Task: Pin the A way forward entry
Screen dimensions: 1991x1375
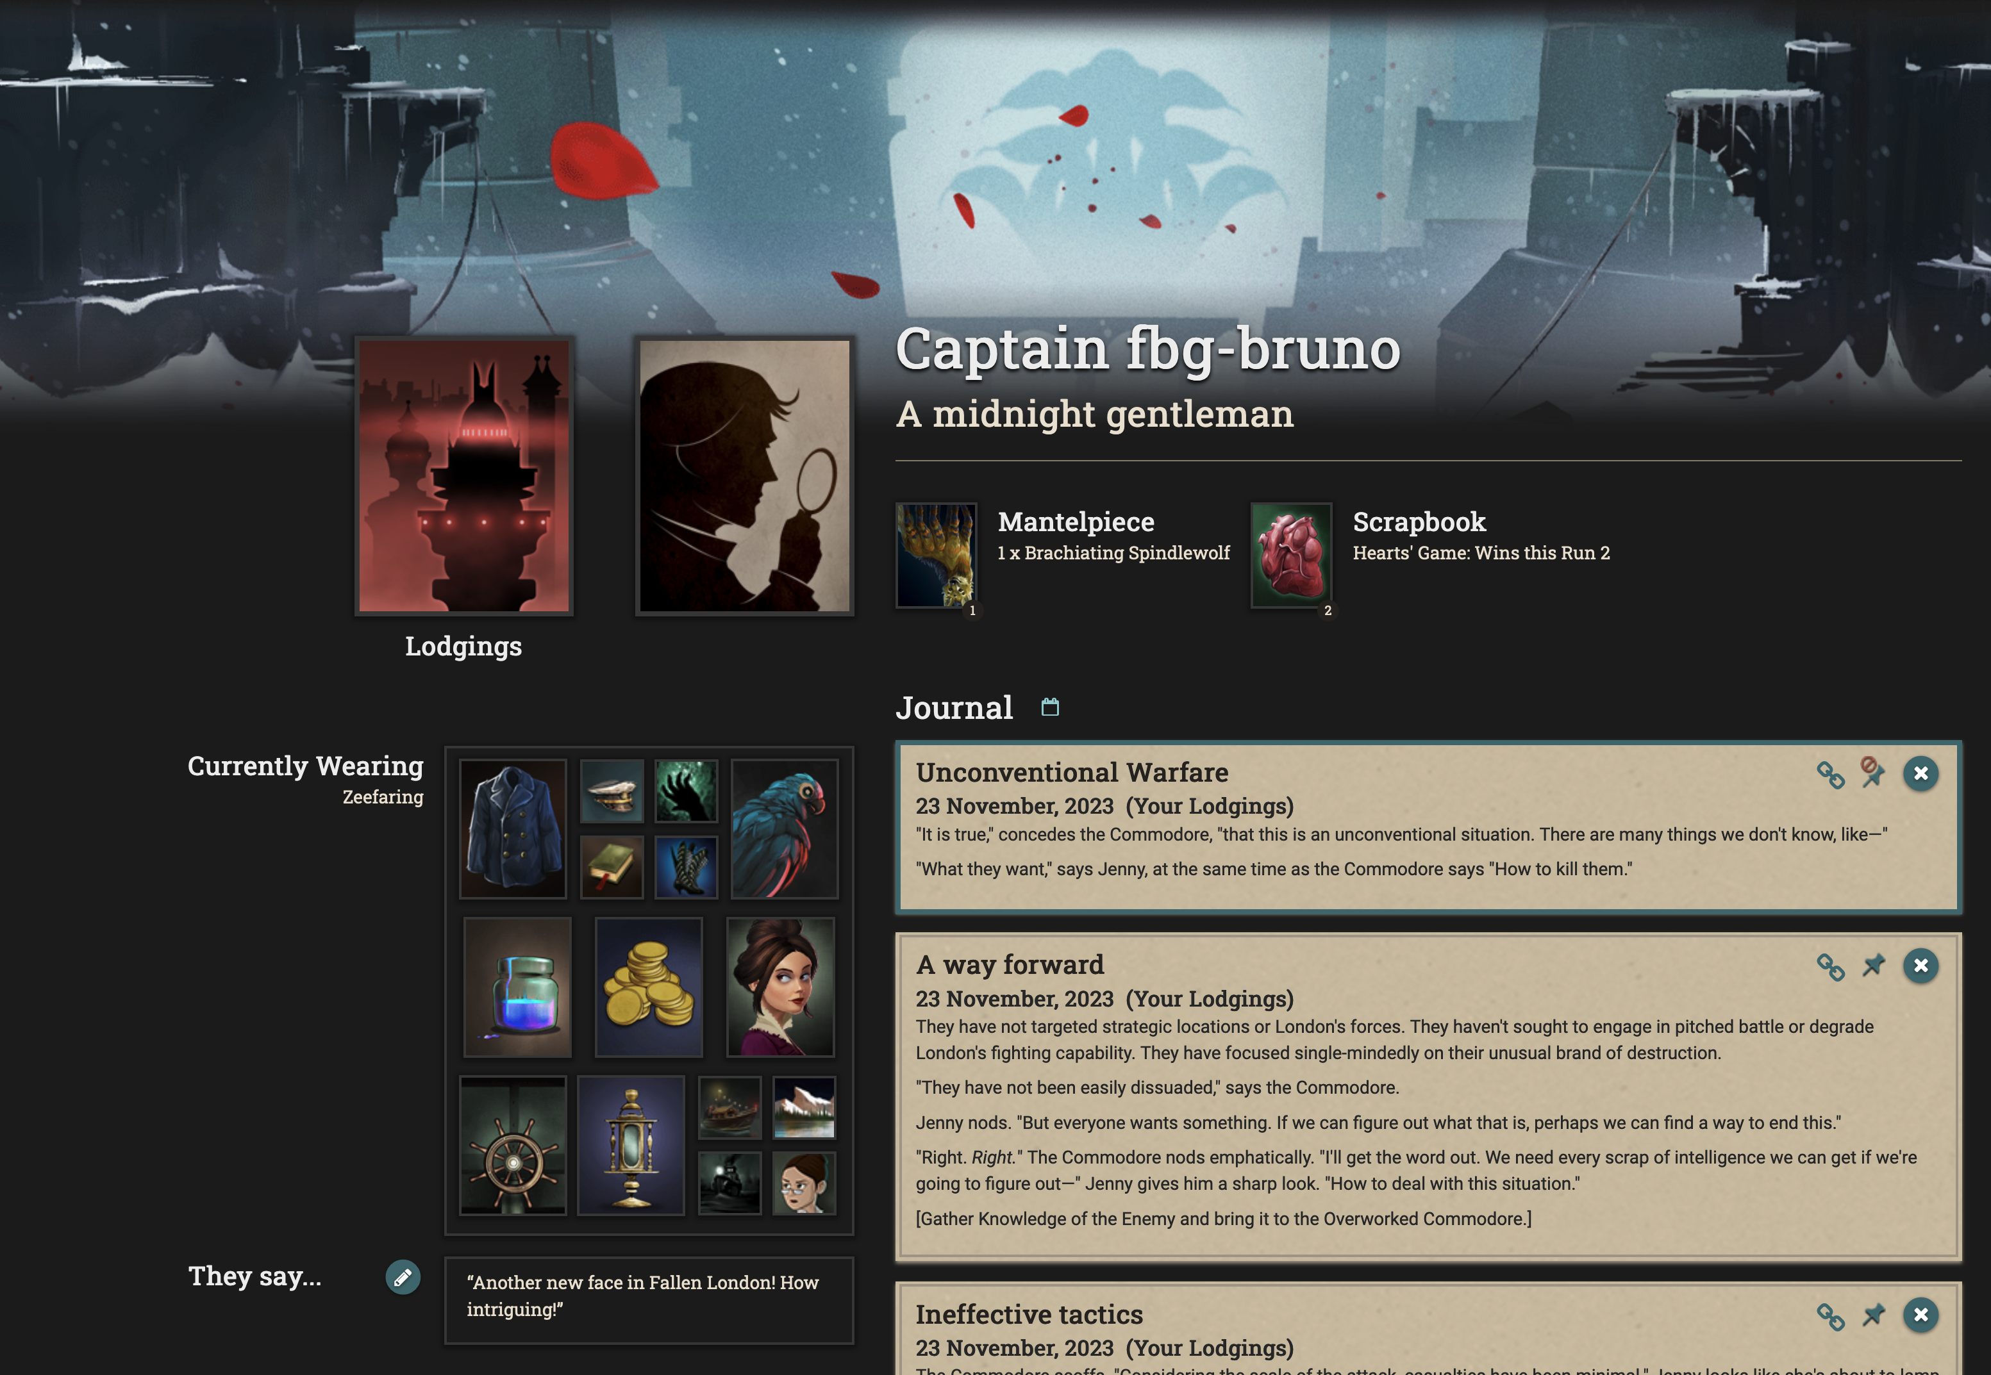Action: coord(1873,966)
